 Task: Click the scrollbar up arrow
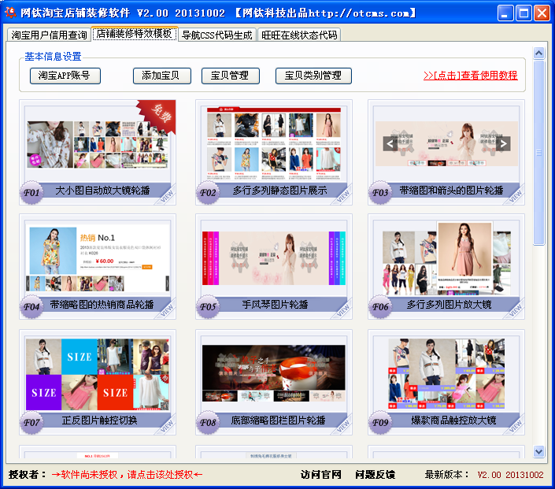[x=538, y=53]
